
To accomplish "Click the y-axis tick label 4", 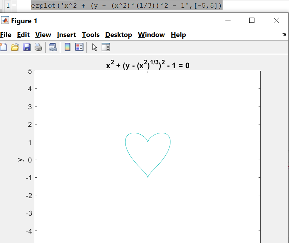I will pos(30,89).
